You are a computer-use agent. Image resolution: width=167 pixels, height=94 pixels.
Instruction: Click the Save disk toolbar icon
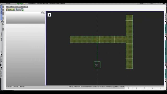point(7,10)
